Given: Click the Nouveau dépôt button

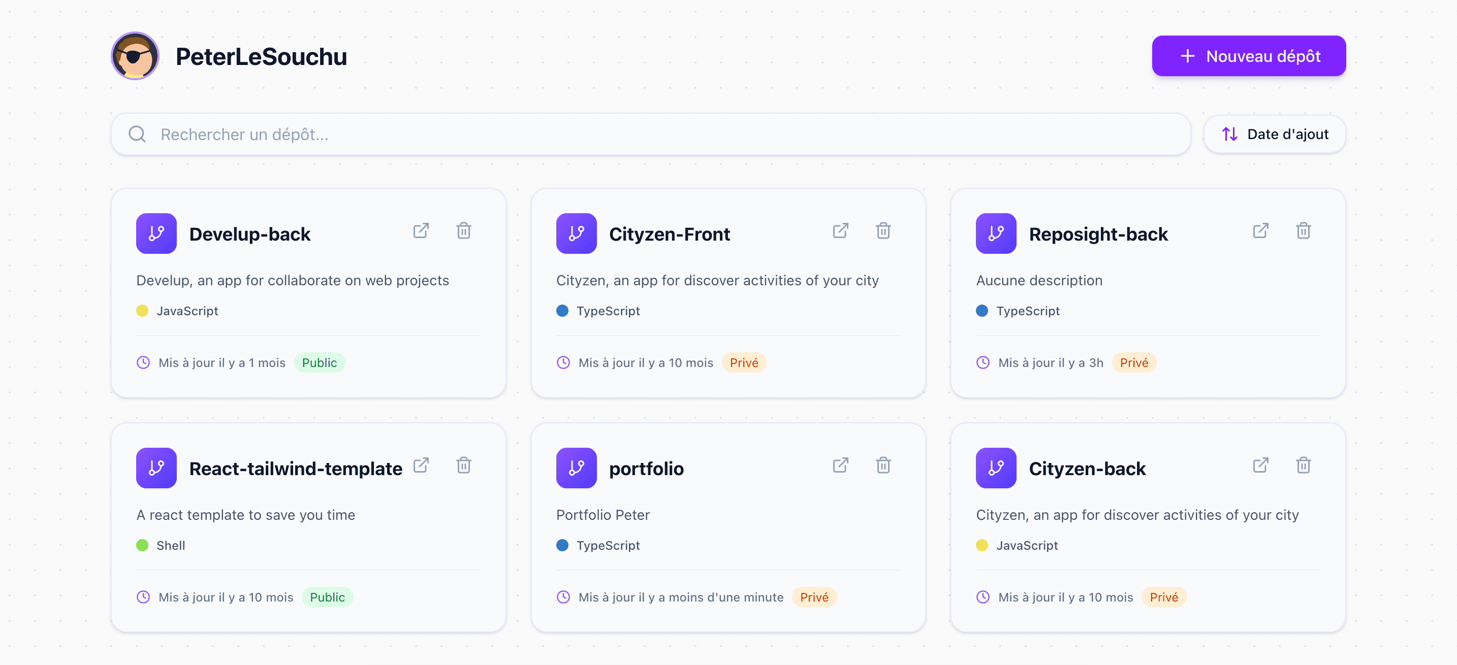Looking at the screenshot, I should click(x=1248, y=56).
